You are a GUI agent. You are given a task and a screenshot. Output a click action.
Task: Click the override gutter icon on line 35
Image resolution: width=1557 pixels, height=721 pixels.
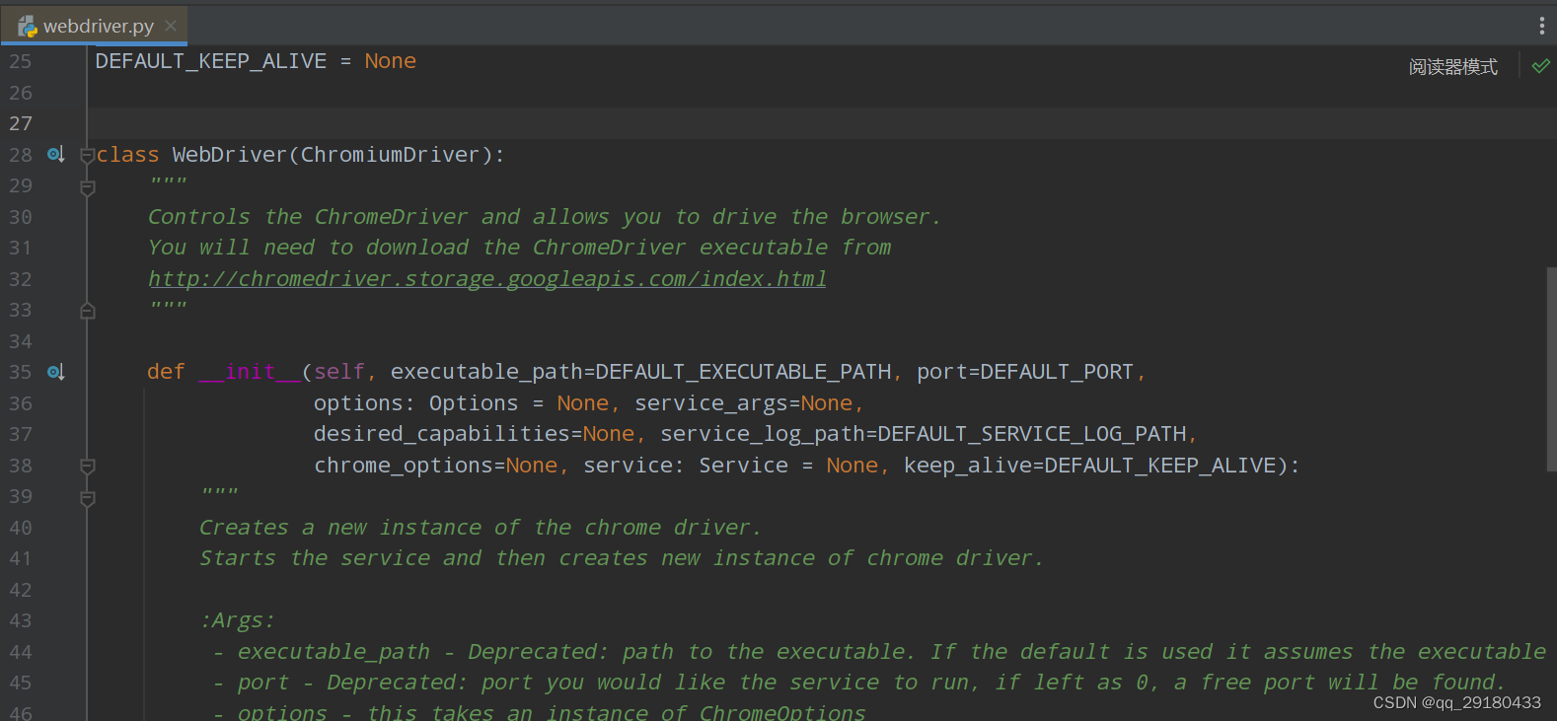(56, 372)
